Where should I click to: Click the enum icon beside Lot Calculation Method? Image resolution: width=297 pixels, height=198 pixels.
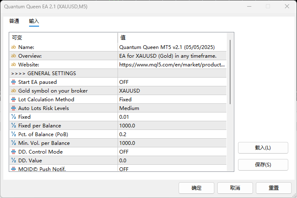pos(13,99)
